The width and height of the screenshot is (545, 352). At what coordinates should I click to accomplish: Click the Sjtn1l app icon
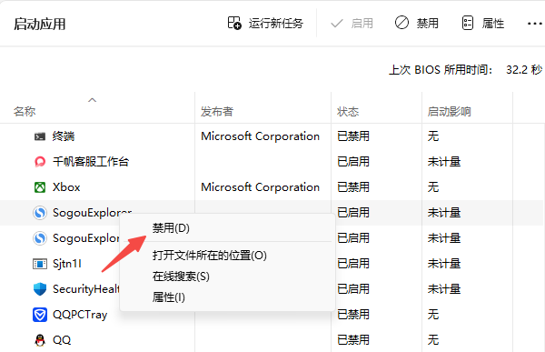click(40, 264)
